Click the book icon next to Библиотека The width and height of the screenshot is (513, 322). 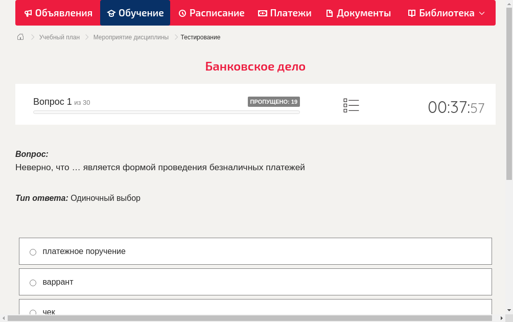(x=412, y=13)
